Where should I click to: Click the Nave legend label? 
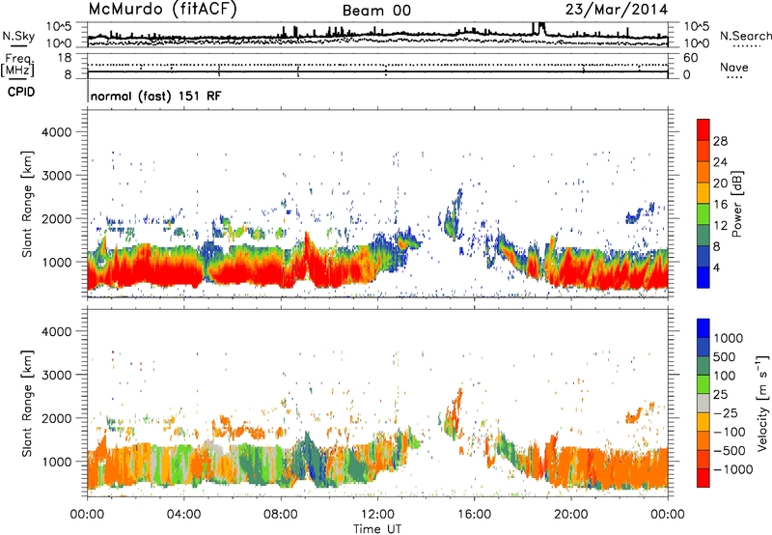click(734, 67)
